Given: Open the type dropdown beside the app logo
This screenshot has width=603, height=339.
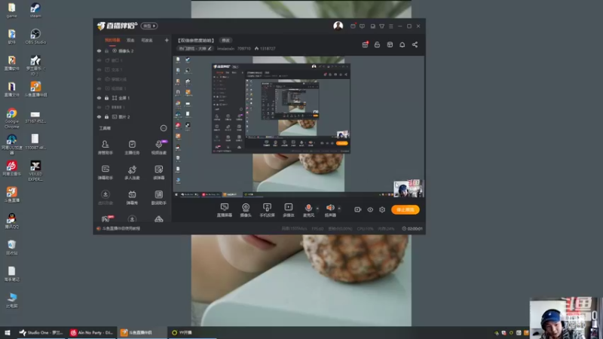Looking at the screenshot, I should 148,26.
